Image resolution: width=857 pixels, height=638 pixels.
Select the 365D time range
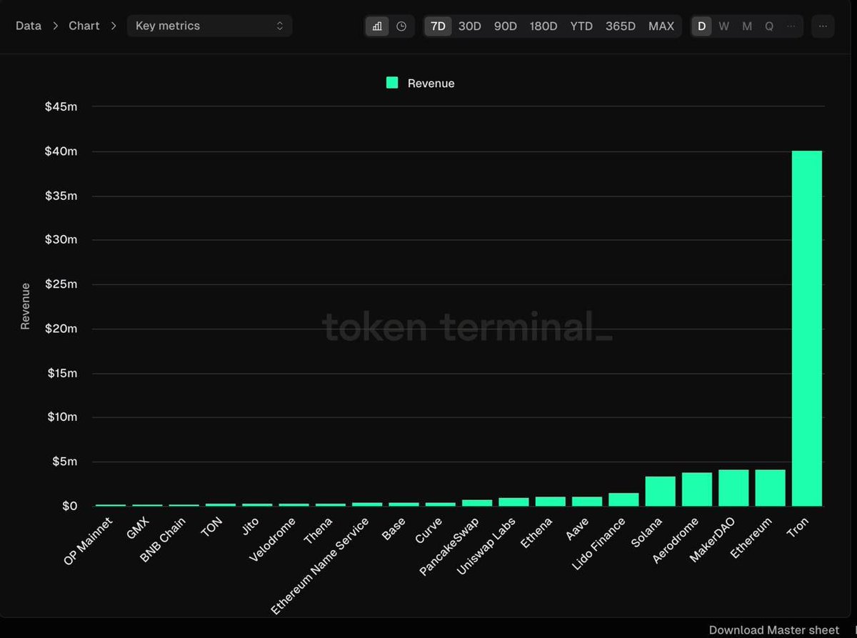coord(621,26)
